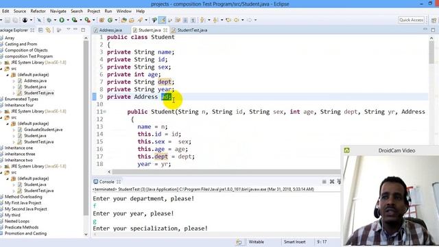Click Collapse All in Package Explorer

pos(40,30)
